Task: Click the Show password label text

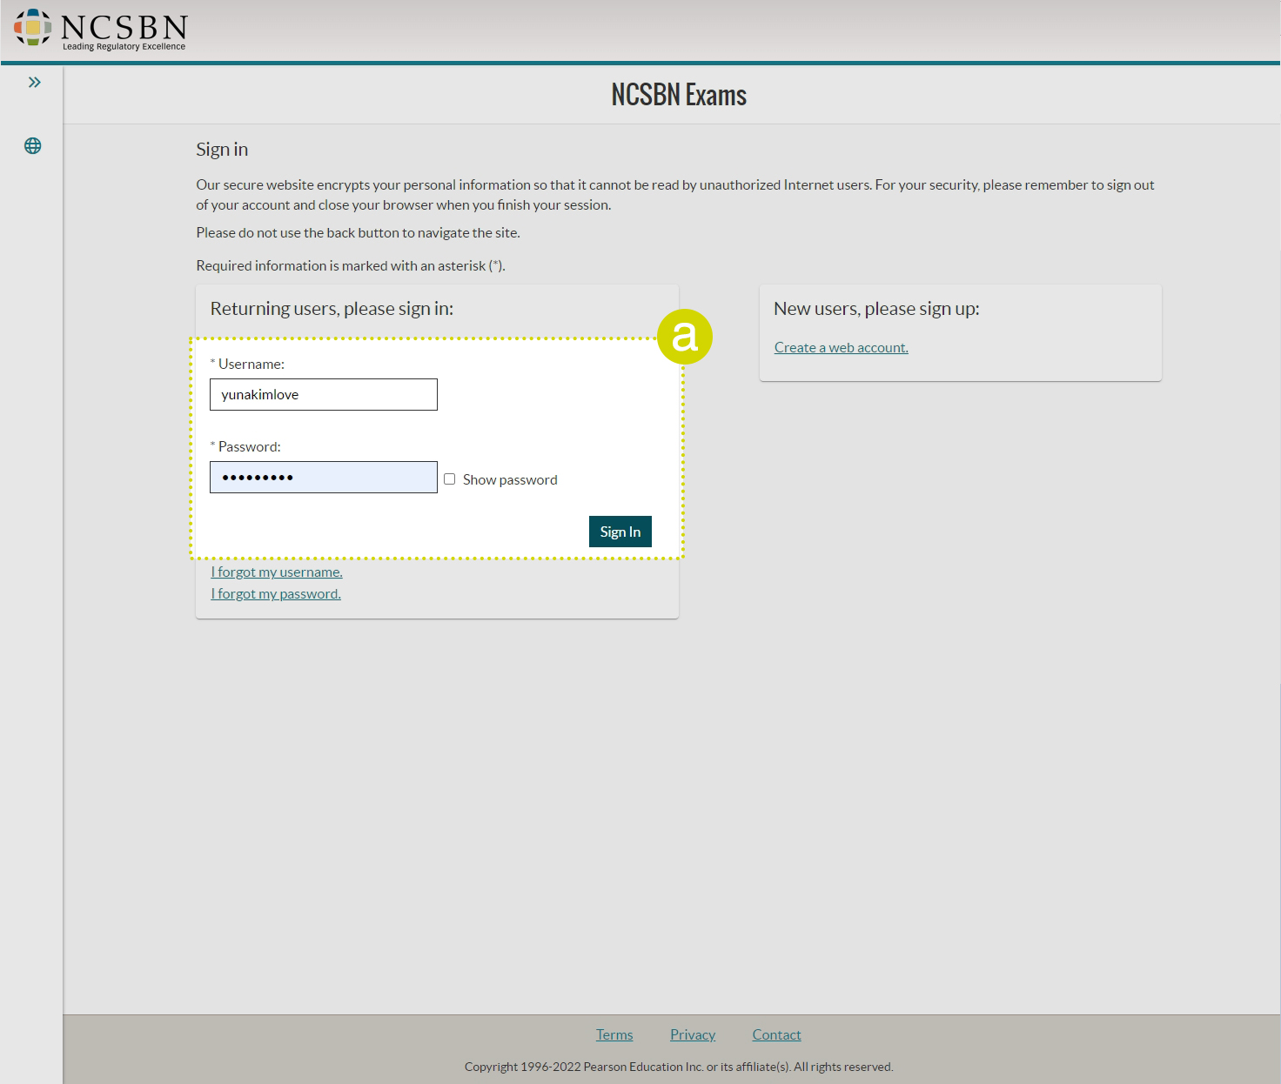Action: point(510,479)
